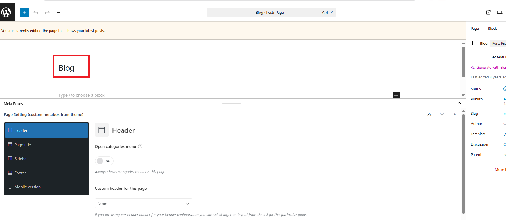The height and width of the screenshot is (220, 506).
Task: Click the editor scrollbar up arrow
Action: point(463,43)
